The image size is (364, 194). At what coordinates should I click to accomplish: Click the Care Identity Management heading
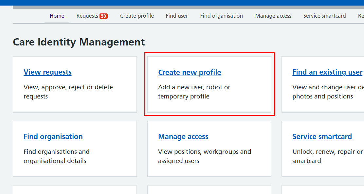[x=79, y=42]
